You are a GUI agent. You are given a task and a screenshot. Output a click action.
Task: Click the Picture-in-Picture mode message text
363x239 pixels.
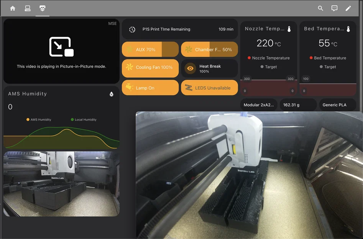click(61, 67)
